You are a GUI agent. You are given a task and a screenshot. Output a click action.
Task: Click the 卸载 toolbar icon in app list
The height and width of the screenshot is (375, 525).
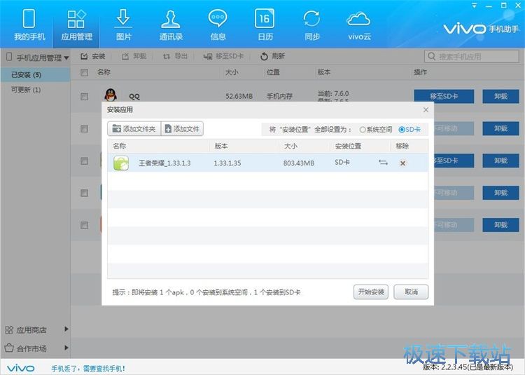point(125,56)
